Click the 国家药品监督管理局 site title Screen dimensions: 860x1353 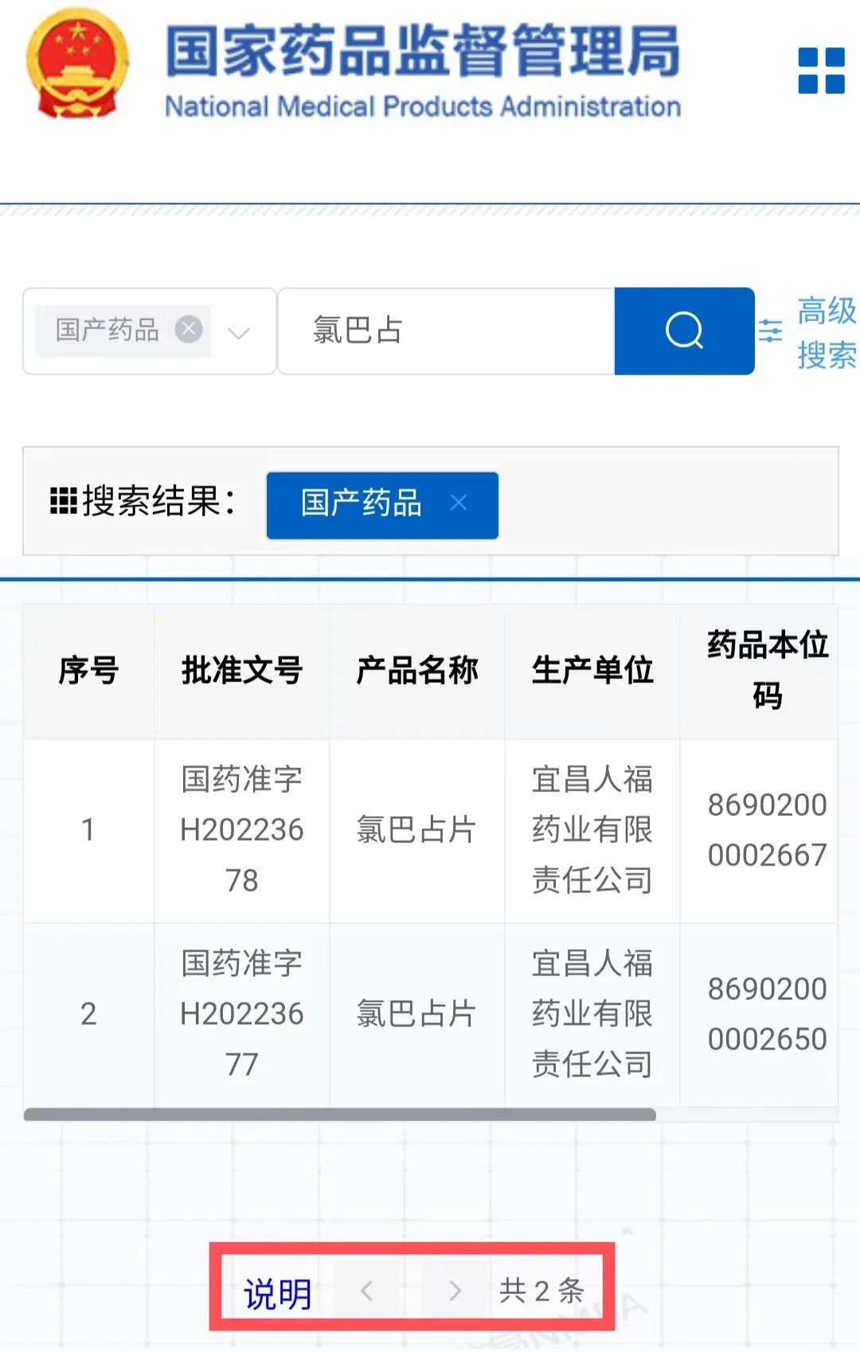pos(423,53)
